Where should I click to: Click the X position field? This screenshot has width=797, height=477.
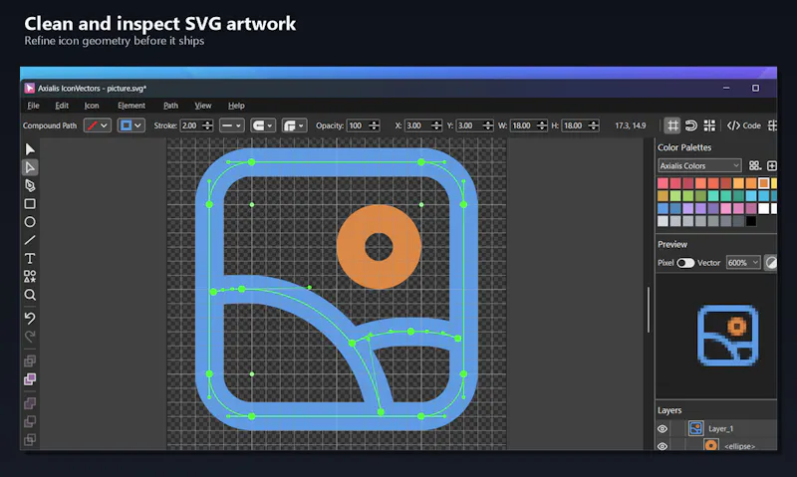point(417,125)
